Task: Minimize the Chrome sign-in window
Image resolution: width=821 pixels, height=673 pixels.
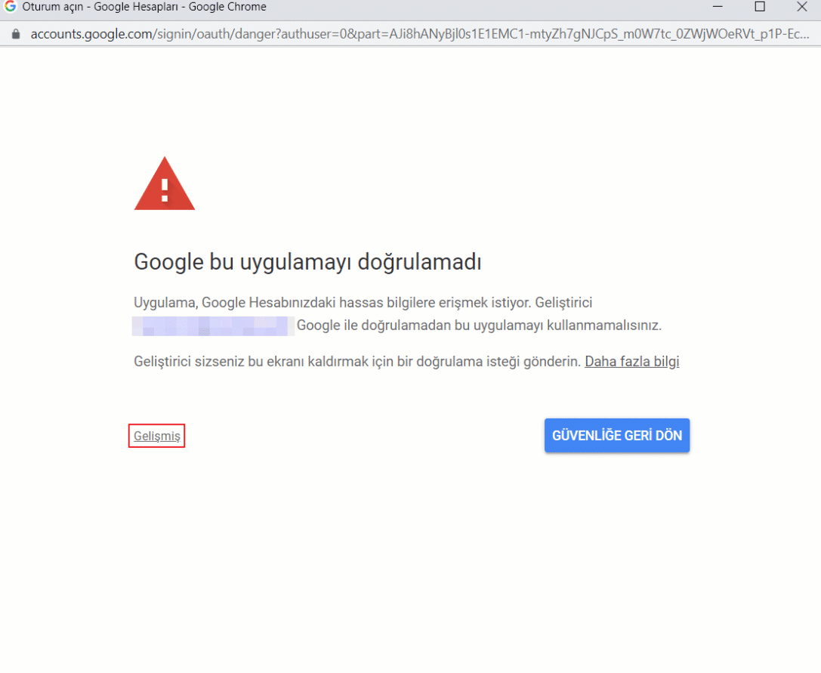Action: pyautogui.click(x=718, y=7)
